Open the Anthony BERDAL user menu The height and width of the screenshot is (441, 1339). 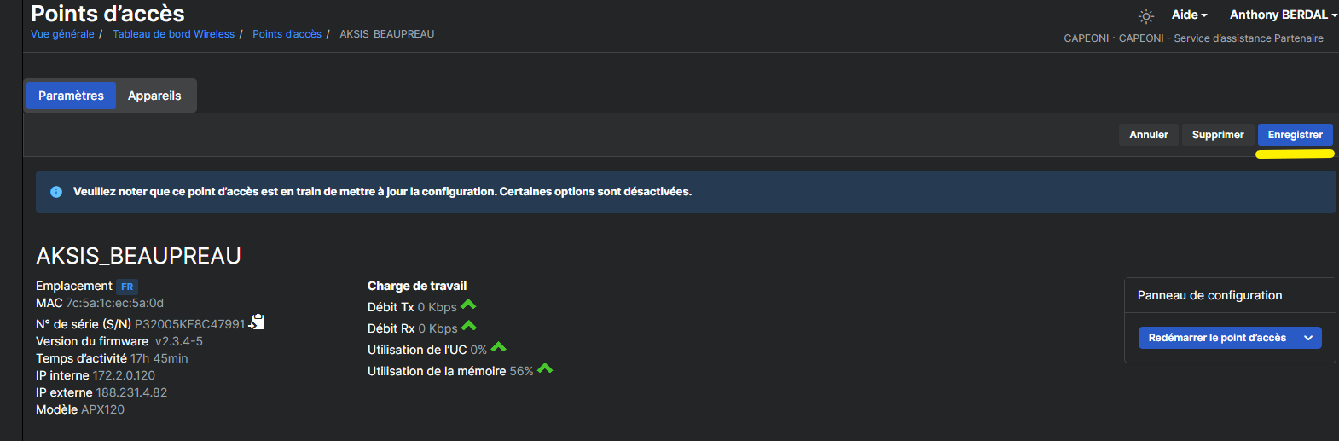pos(1284,15)
